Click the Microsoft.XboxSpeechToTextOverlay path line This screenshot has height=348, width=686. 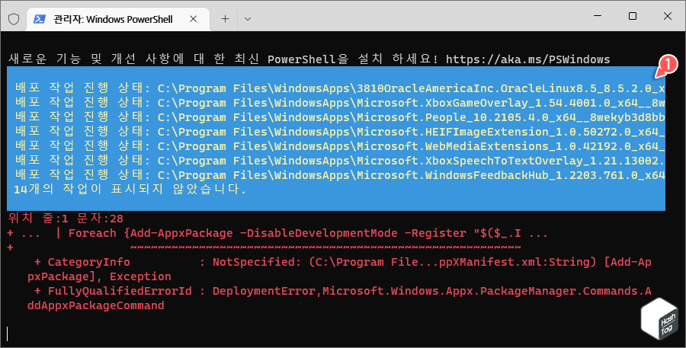click(x=339, y=161)
